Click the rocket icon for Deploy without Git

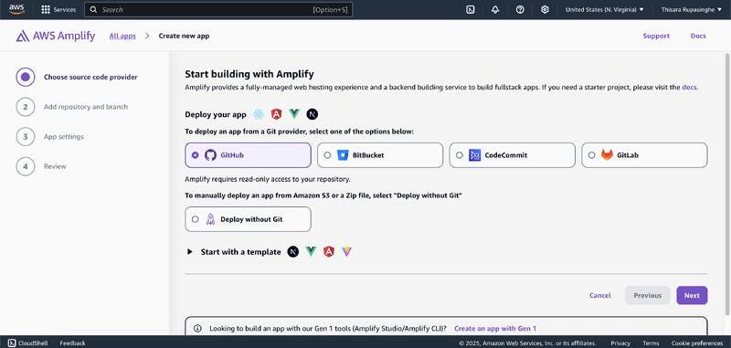point(211,219)
